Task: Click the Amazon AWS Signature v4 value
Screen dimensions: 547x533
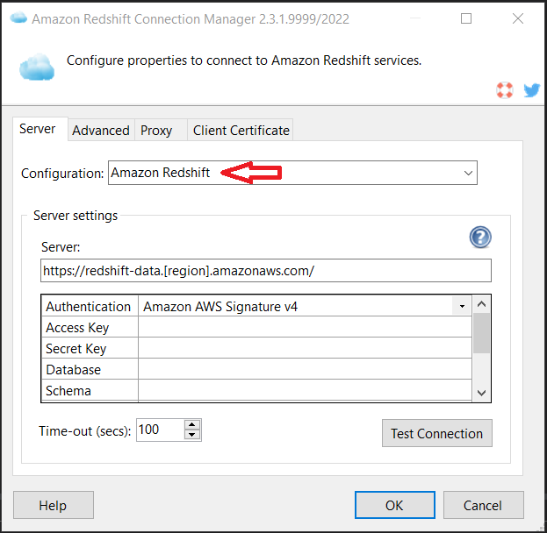Action: pos(220,307)
